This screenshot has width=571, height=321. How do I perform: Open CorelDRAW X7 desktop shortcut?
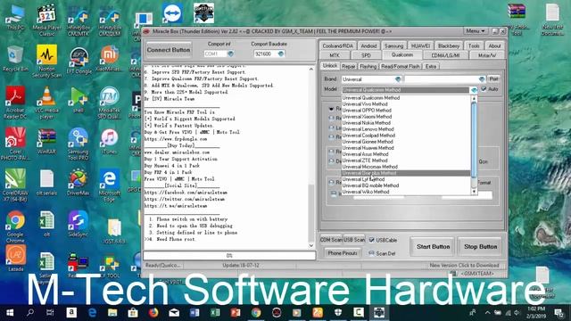(x=15, y=185)
